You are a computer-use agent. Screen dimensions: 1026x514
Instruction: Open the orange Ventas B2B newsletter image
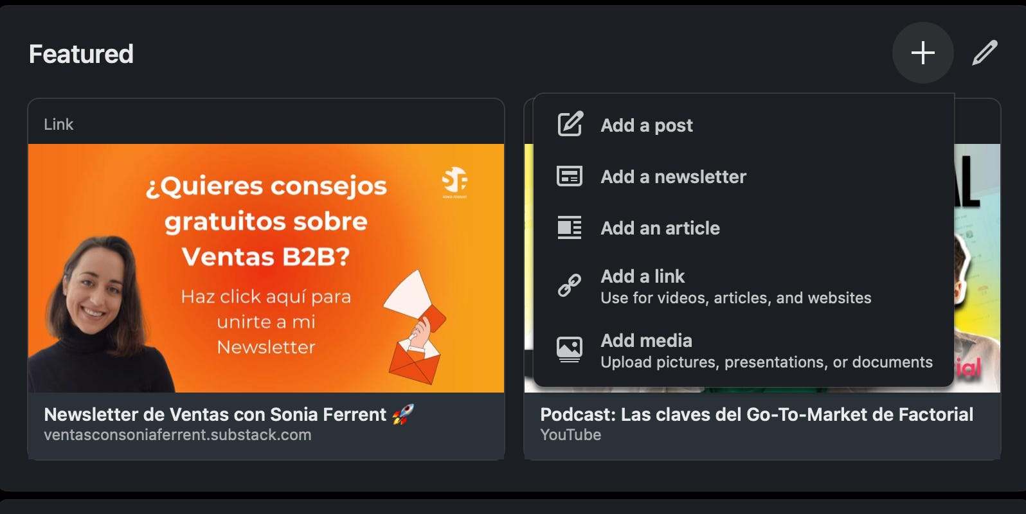tap(266, 268)
